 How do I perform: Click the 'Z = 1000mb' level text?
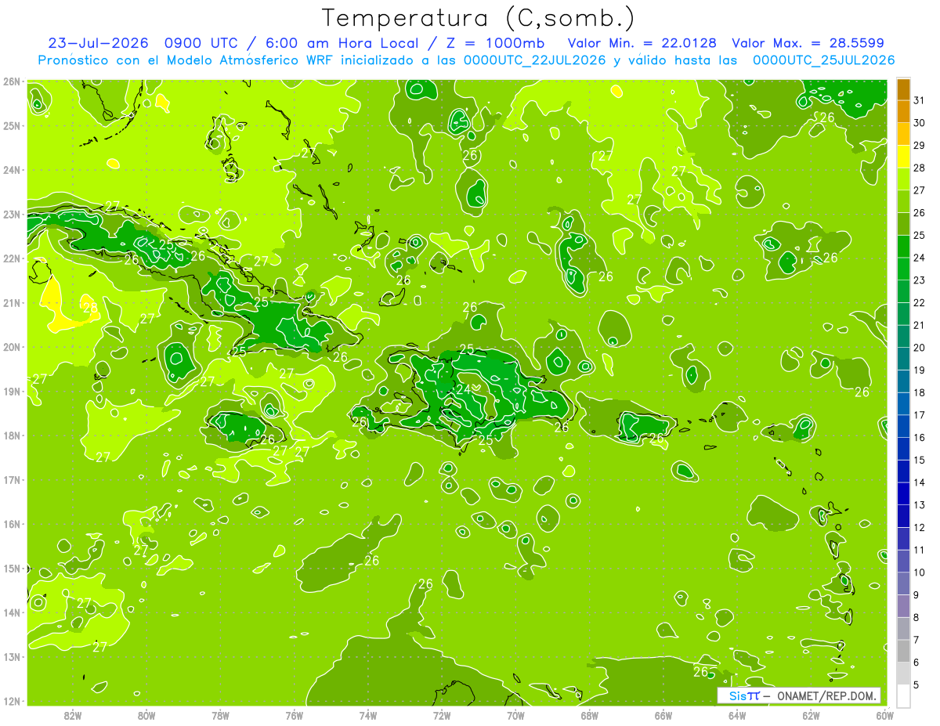coord(495,43)
